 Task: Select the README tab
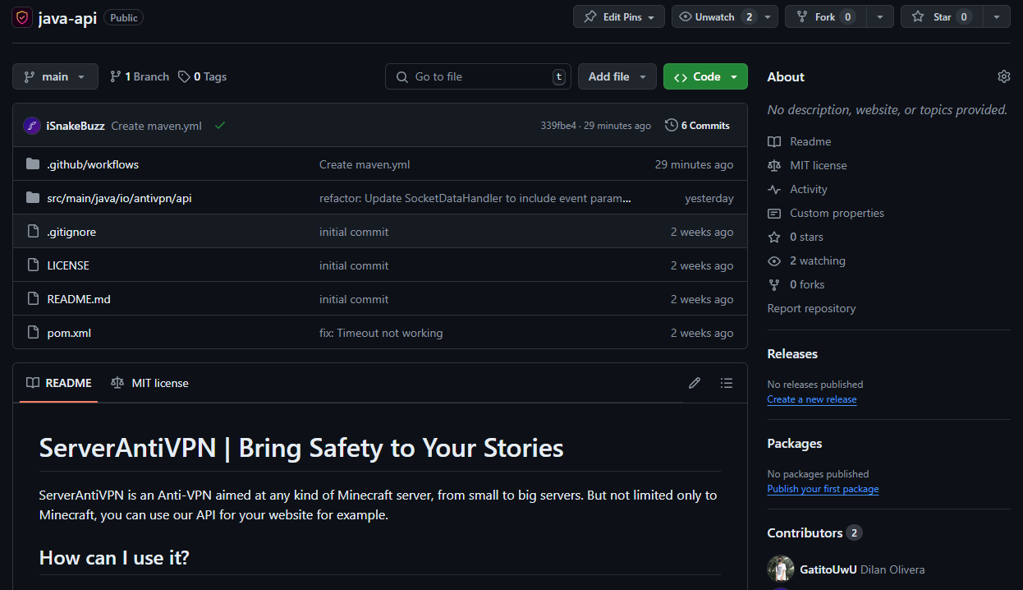[x=57, y=382]
